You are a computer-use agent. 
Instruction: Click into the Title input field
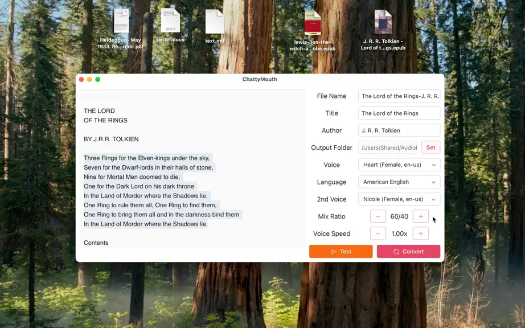[x=399, y=113]
